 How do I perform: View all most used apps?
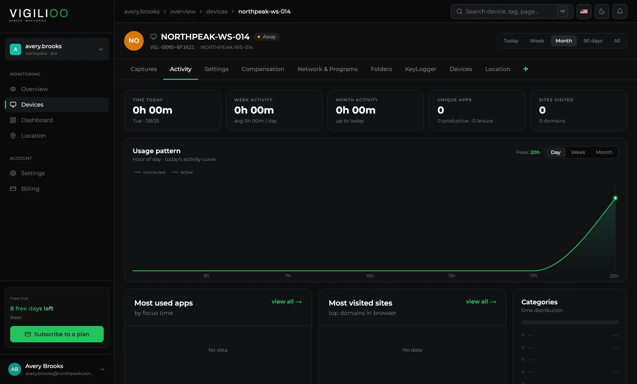(287, 301)
